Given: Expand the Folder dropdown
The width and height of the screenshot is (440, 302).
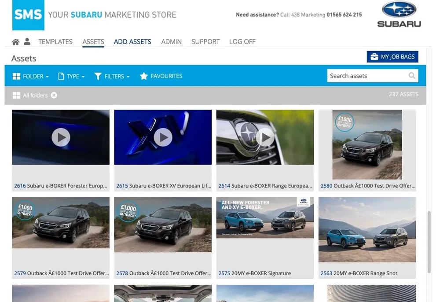Looking at the screenshot, I should point(31,76).
